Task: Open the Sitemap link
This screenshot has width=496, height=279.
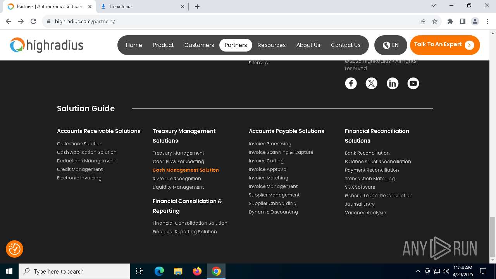Action: click(258, 63)
